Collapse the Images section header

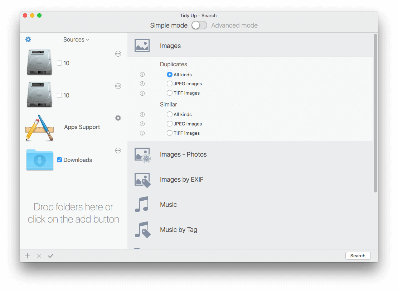pyautogui.click(x=250, y=46)
